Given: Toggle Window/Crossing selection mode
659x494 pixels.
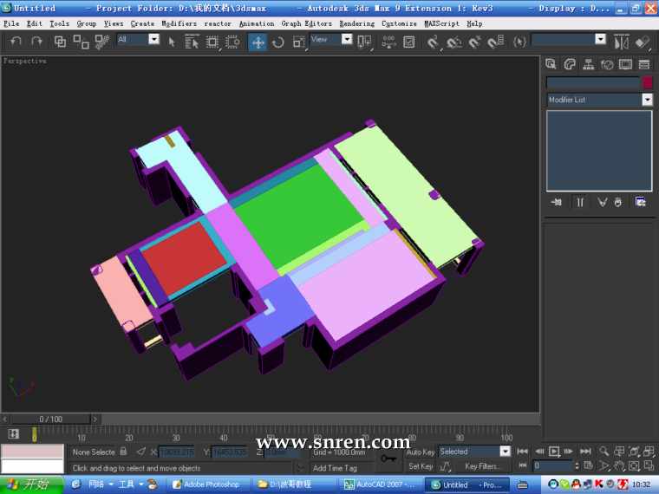Looking at the screenshot, I should click(x=232, y=42).
